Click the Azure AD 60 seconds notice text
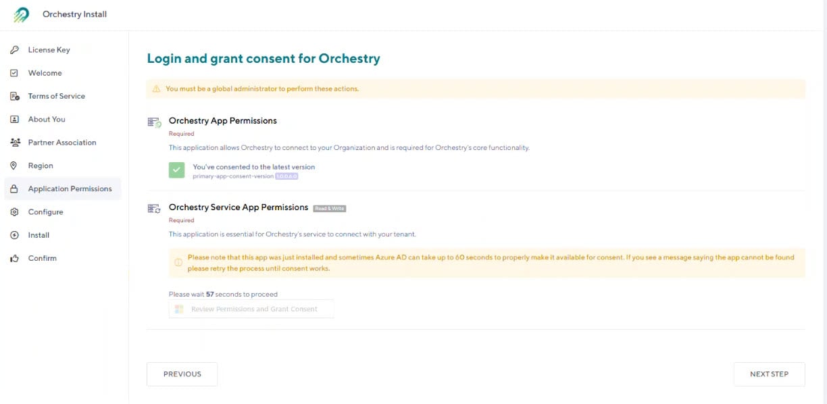Screen dimensions: 827x404 (491, 263)
